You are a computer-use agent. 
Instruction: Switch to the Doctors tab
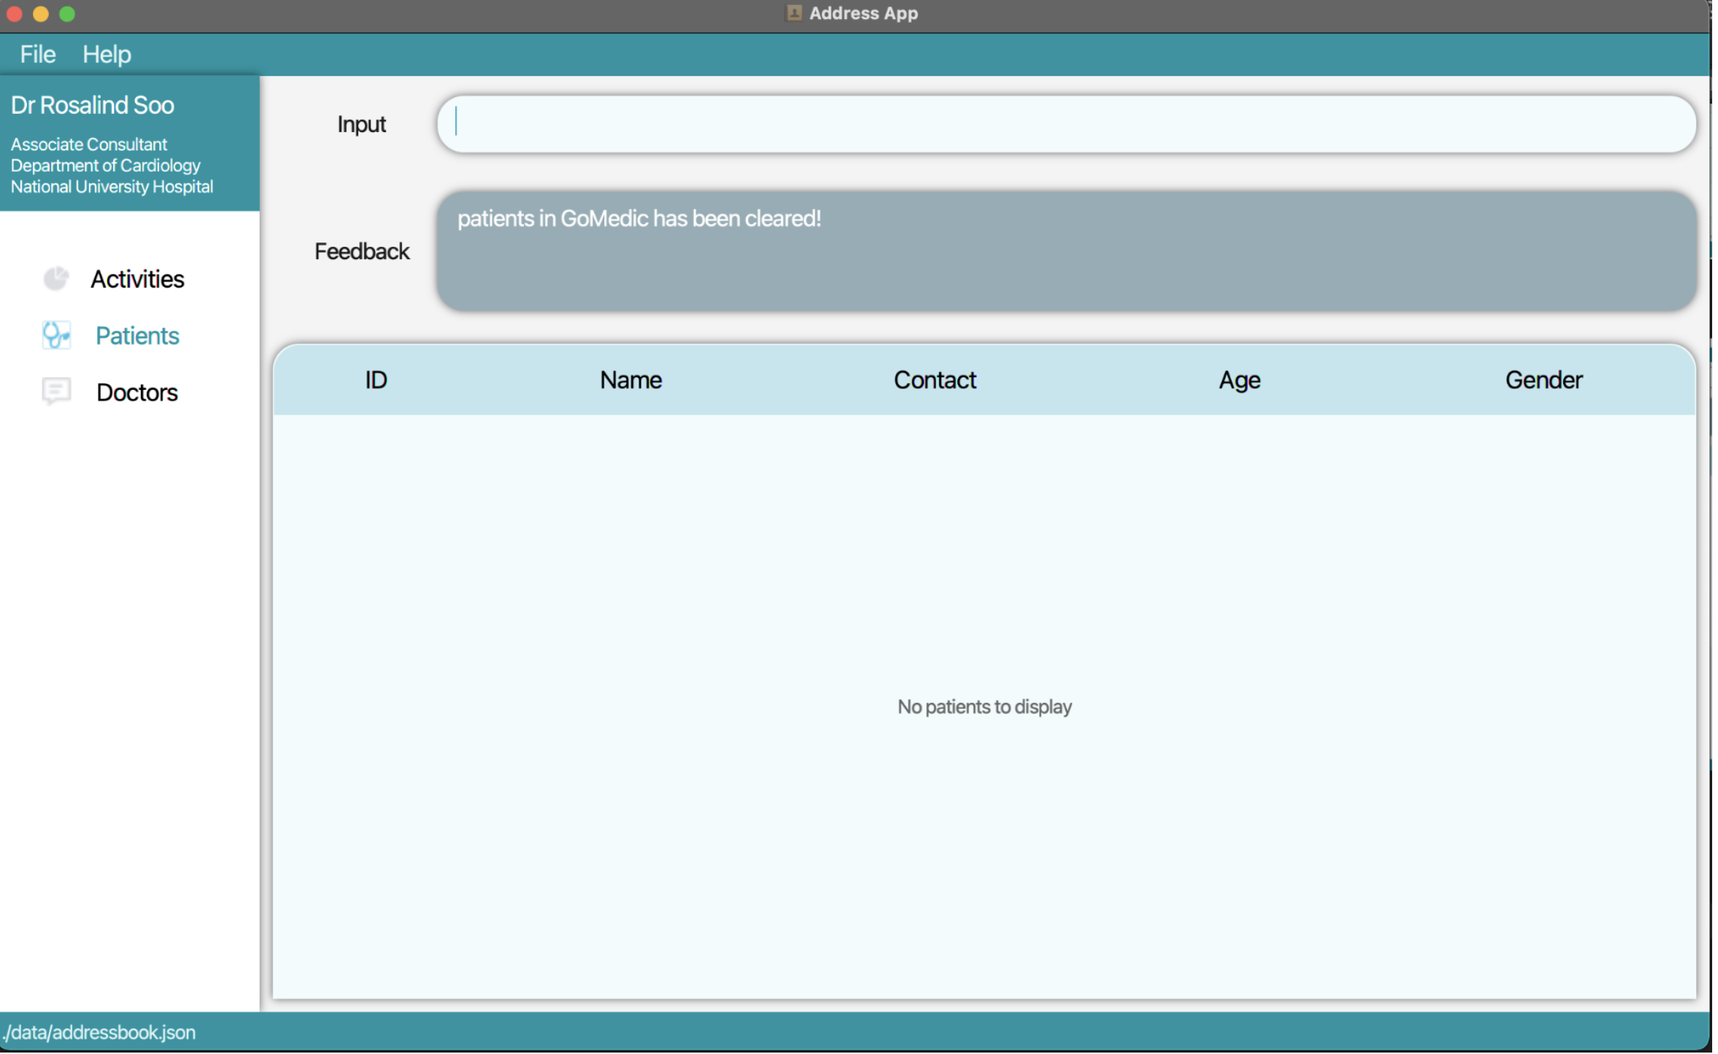click(137, 393)
